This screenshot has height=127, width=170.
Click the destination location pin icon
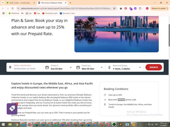10,67
